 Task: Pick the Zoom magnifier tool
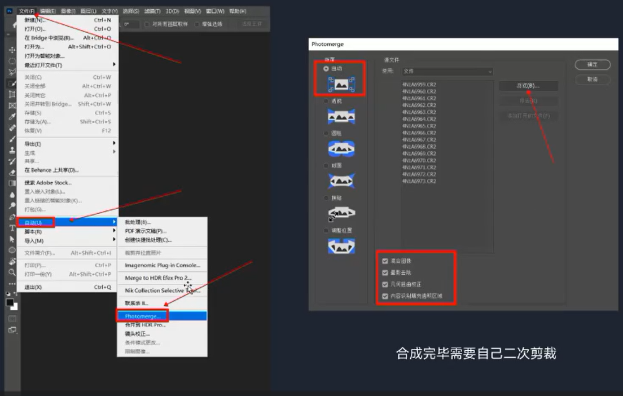coord(12,272)
